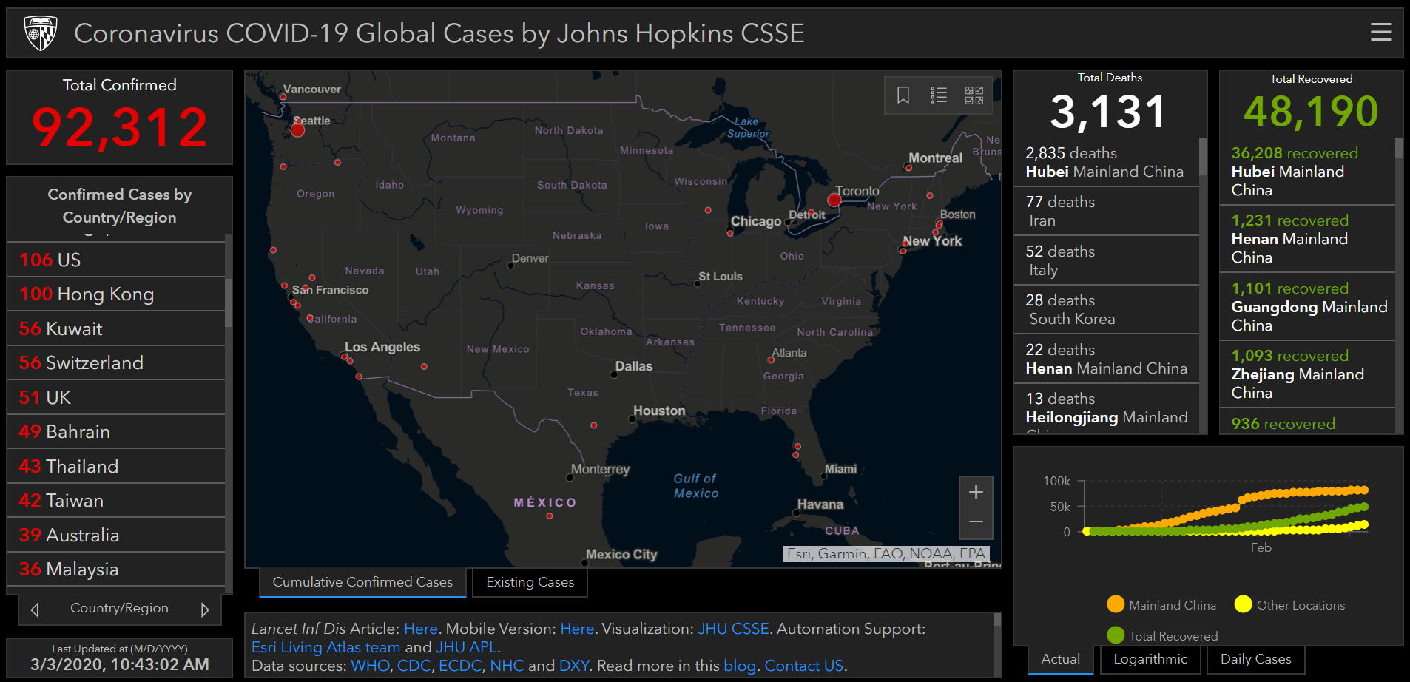The height and width of the screenshot is (682, 1410).
Task: Select 2,835 deaths Hubei Mainland China row
Action: (1106, 162)
